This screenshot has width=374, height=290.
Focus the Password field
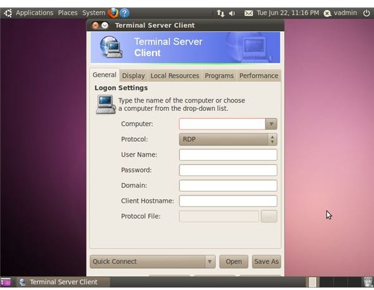pyautogui.click(x=228, y=171)
